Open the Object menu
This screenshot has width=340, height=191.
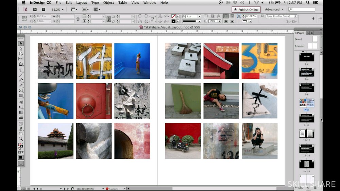click(x=108, y=3)
